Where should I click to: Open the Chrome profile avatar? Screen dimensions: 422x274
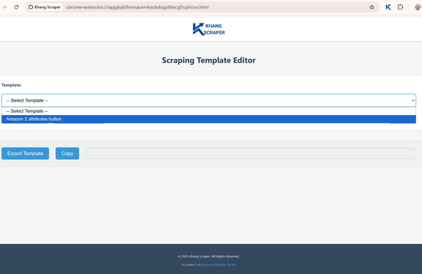point(417,7)
